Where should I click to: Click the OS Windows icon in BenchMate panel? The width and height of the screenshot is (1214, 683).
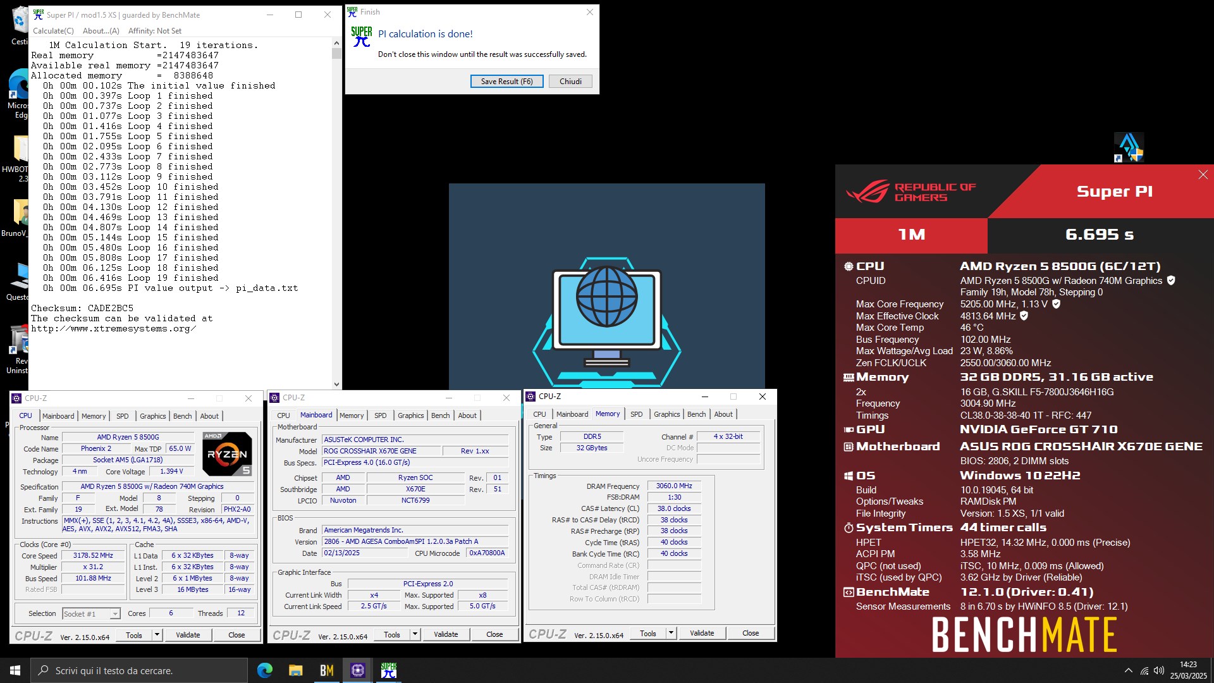849,476
